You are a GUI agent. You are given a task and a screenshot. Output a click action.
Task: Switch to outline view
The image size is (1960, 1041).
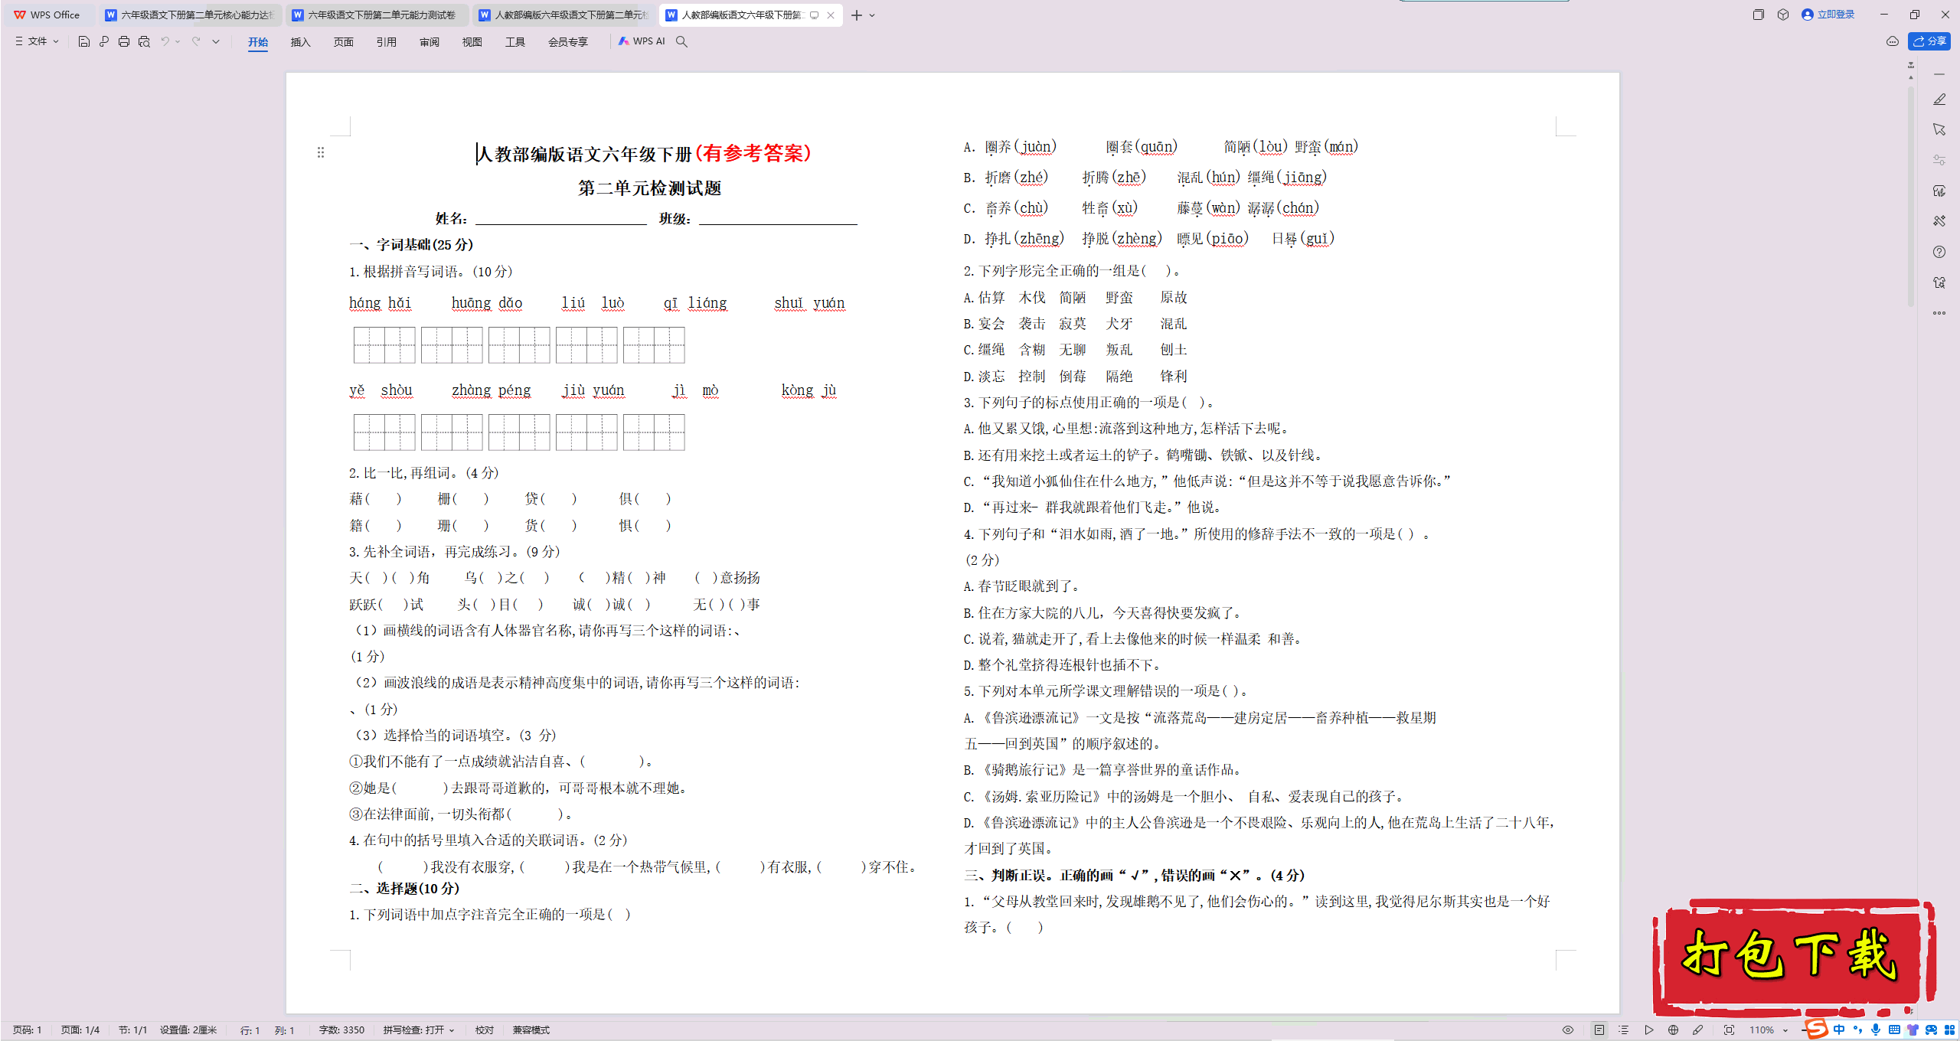1624,1030
